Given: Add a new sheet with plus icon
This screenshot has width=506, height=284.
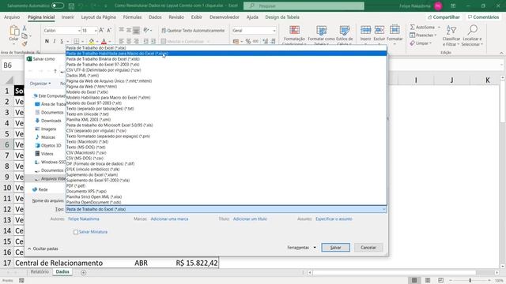Looking at the screenshot, I should coord(83,272).
